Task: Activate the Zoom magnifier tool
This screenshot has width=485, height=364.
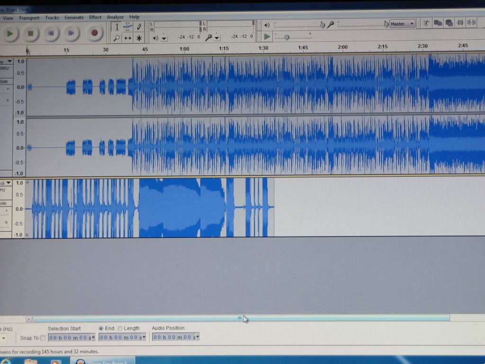Action: [x=117, y=38]
